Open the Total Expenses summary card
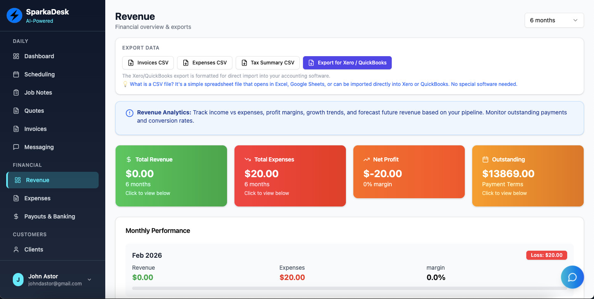Screen dimensions: 594x299 [x=290, y=176]
